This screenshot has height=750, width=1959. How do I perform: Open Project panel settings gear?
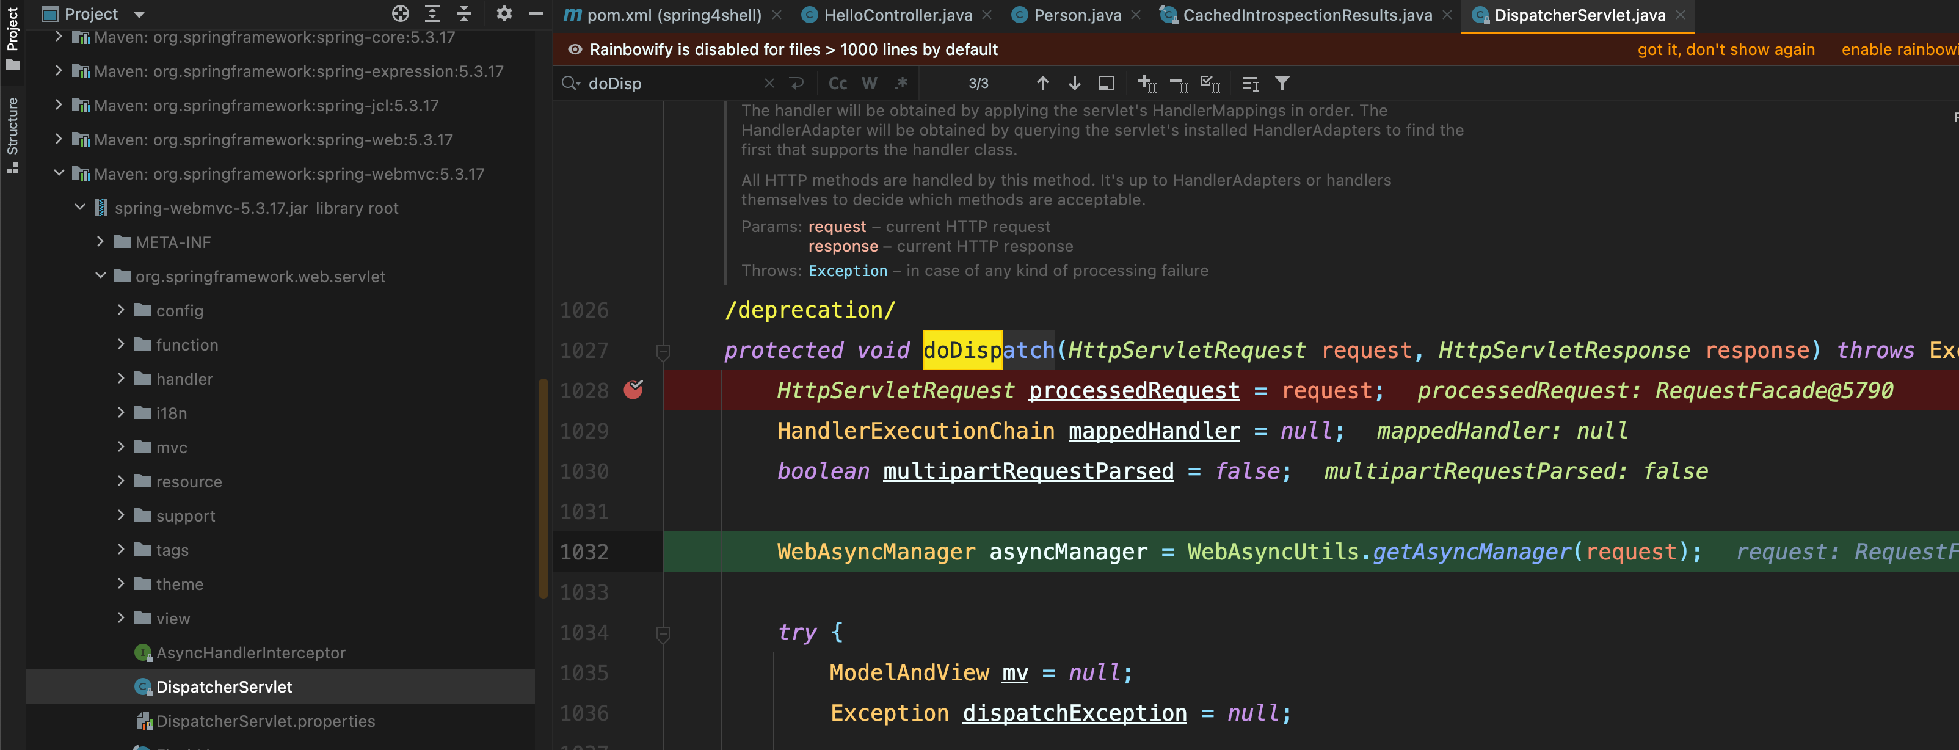(x=503, y=13)
